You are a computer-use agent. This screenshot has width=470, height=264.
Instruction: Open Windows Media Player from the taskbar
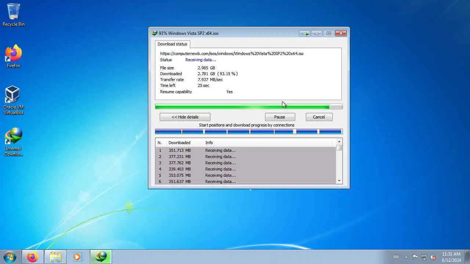pos(78,257)
